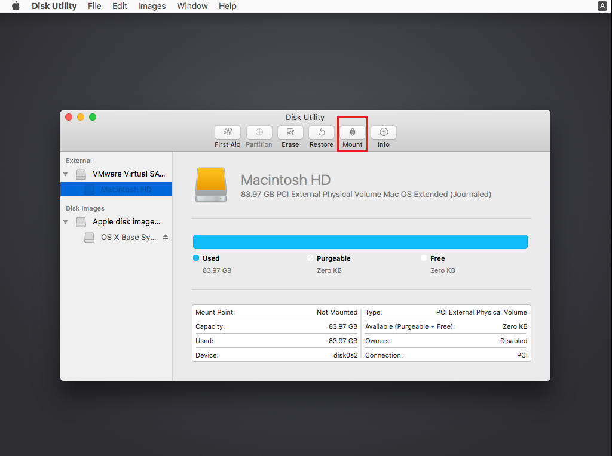Select VMware Virtual SATA disk in sidebar
Image resolution: width=612 pixels, height=456 pixels.
[x=128, y=174]
